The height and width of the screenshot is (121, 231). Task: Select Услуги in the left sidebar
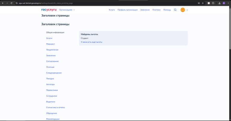[x=49, y=38]
